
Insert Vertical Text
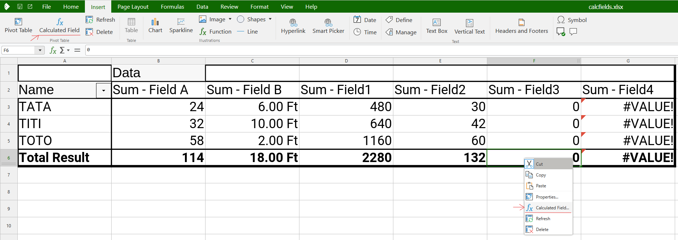469,27
